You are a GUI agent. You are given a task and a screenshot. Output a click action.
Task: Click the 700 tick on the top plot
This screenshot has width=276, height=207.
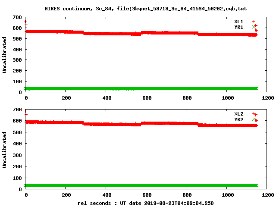pyautogui.click(x=17, y=17)
